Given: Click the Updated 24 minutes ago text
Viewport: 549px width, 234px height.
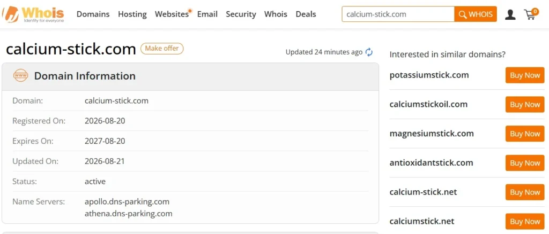Looking at the screenshot, I should pyautogui.click(x=324, y=52).
